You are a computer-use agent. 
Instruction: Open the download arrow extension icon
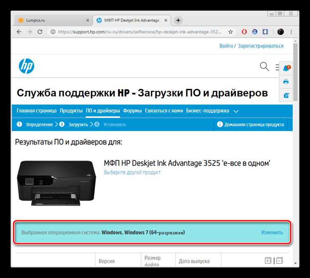[265, 32]
